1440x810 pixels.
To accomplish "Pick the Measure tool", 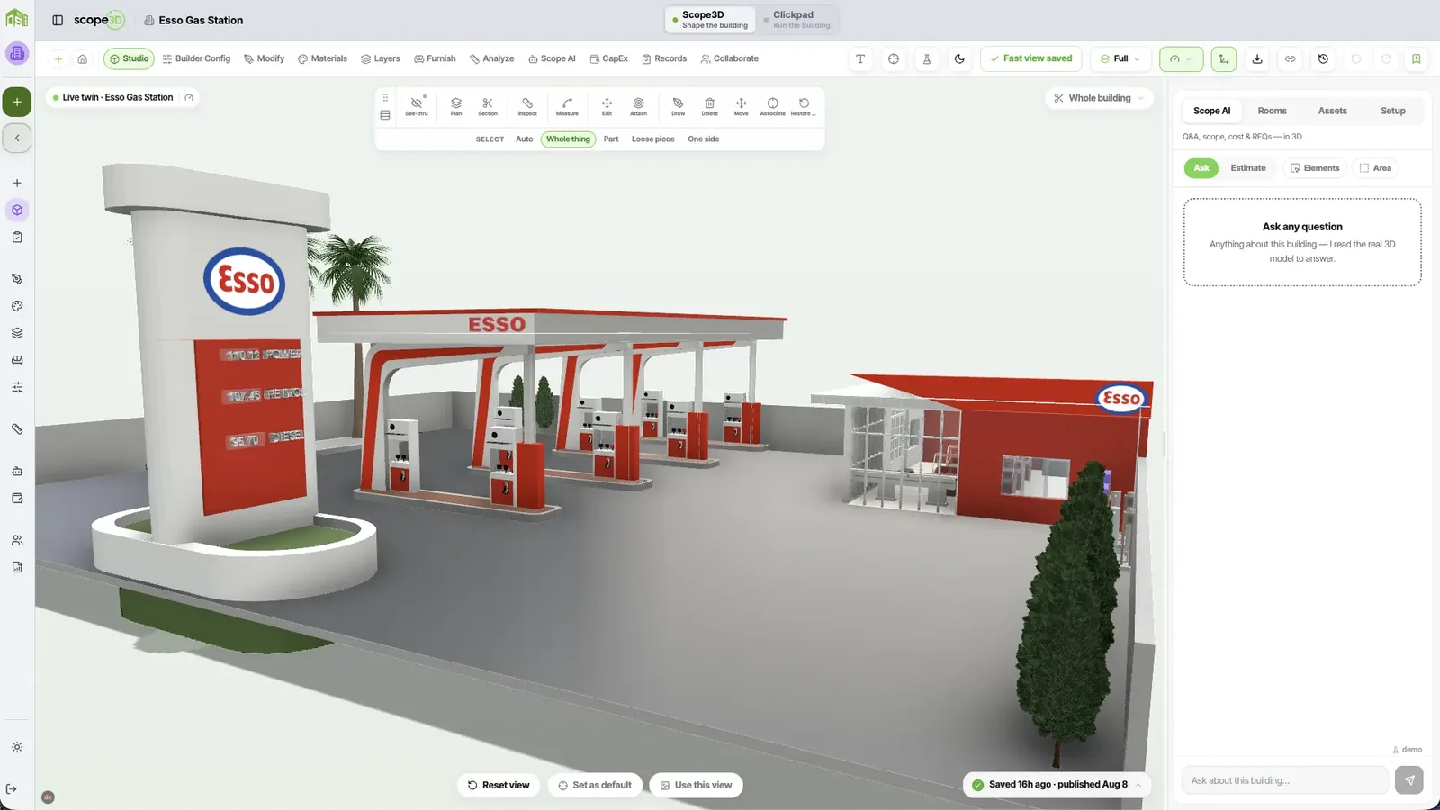I will (567, 106).
